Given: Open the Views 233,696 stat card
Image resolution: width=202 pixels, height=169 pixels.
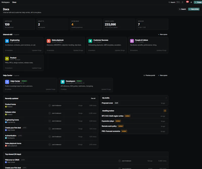Looking at the screenshot, I should pyautogui.click(x=119, y=24).
